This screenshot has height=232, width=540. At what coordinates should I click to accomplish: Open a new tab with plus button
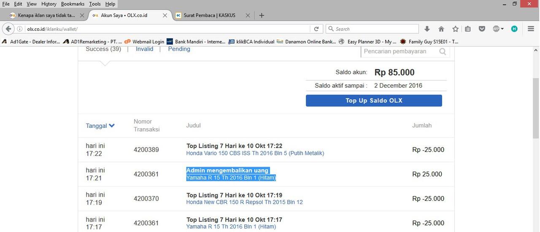[x=262, y=15]
